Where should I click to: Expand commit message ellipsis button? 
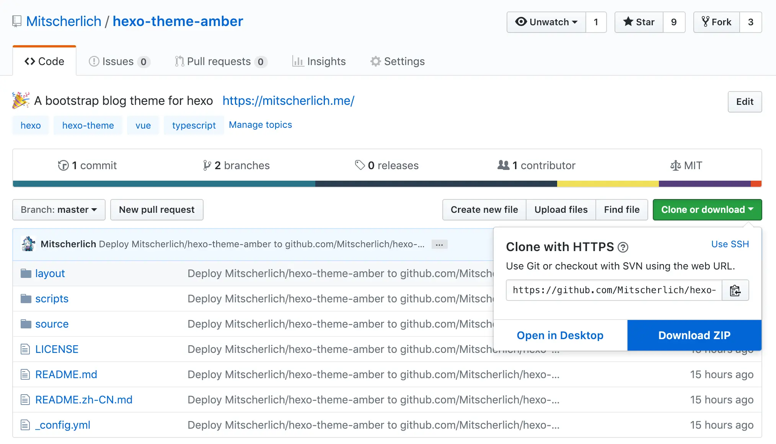pyautogui.click(x=439, y=244)
